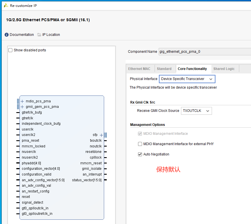Image resolution: width=251 pixels, height=224 pixels.
Task: Expand the sfp interface port
Action: (x=101, y=135)
